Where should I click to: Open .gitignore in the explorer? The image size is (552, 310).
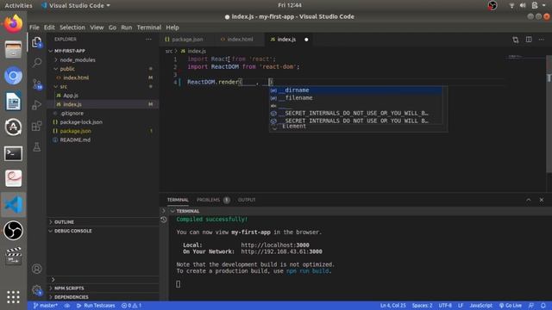(x=102, y=113)
